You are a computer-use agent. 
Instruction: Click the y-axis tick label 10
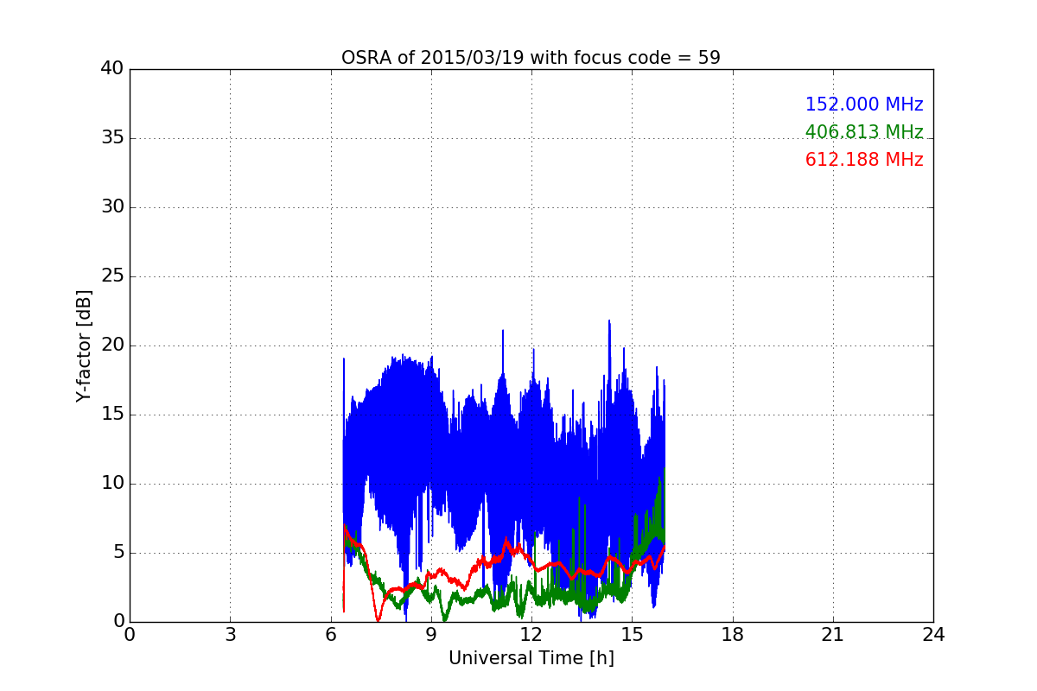112,484
